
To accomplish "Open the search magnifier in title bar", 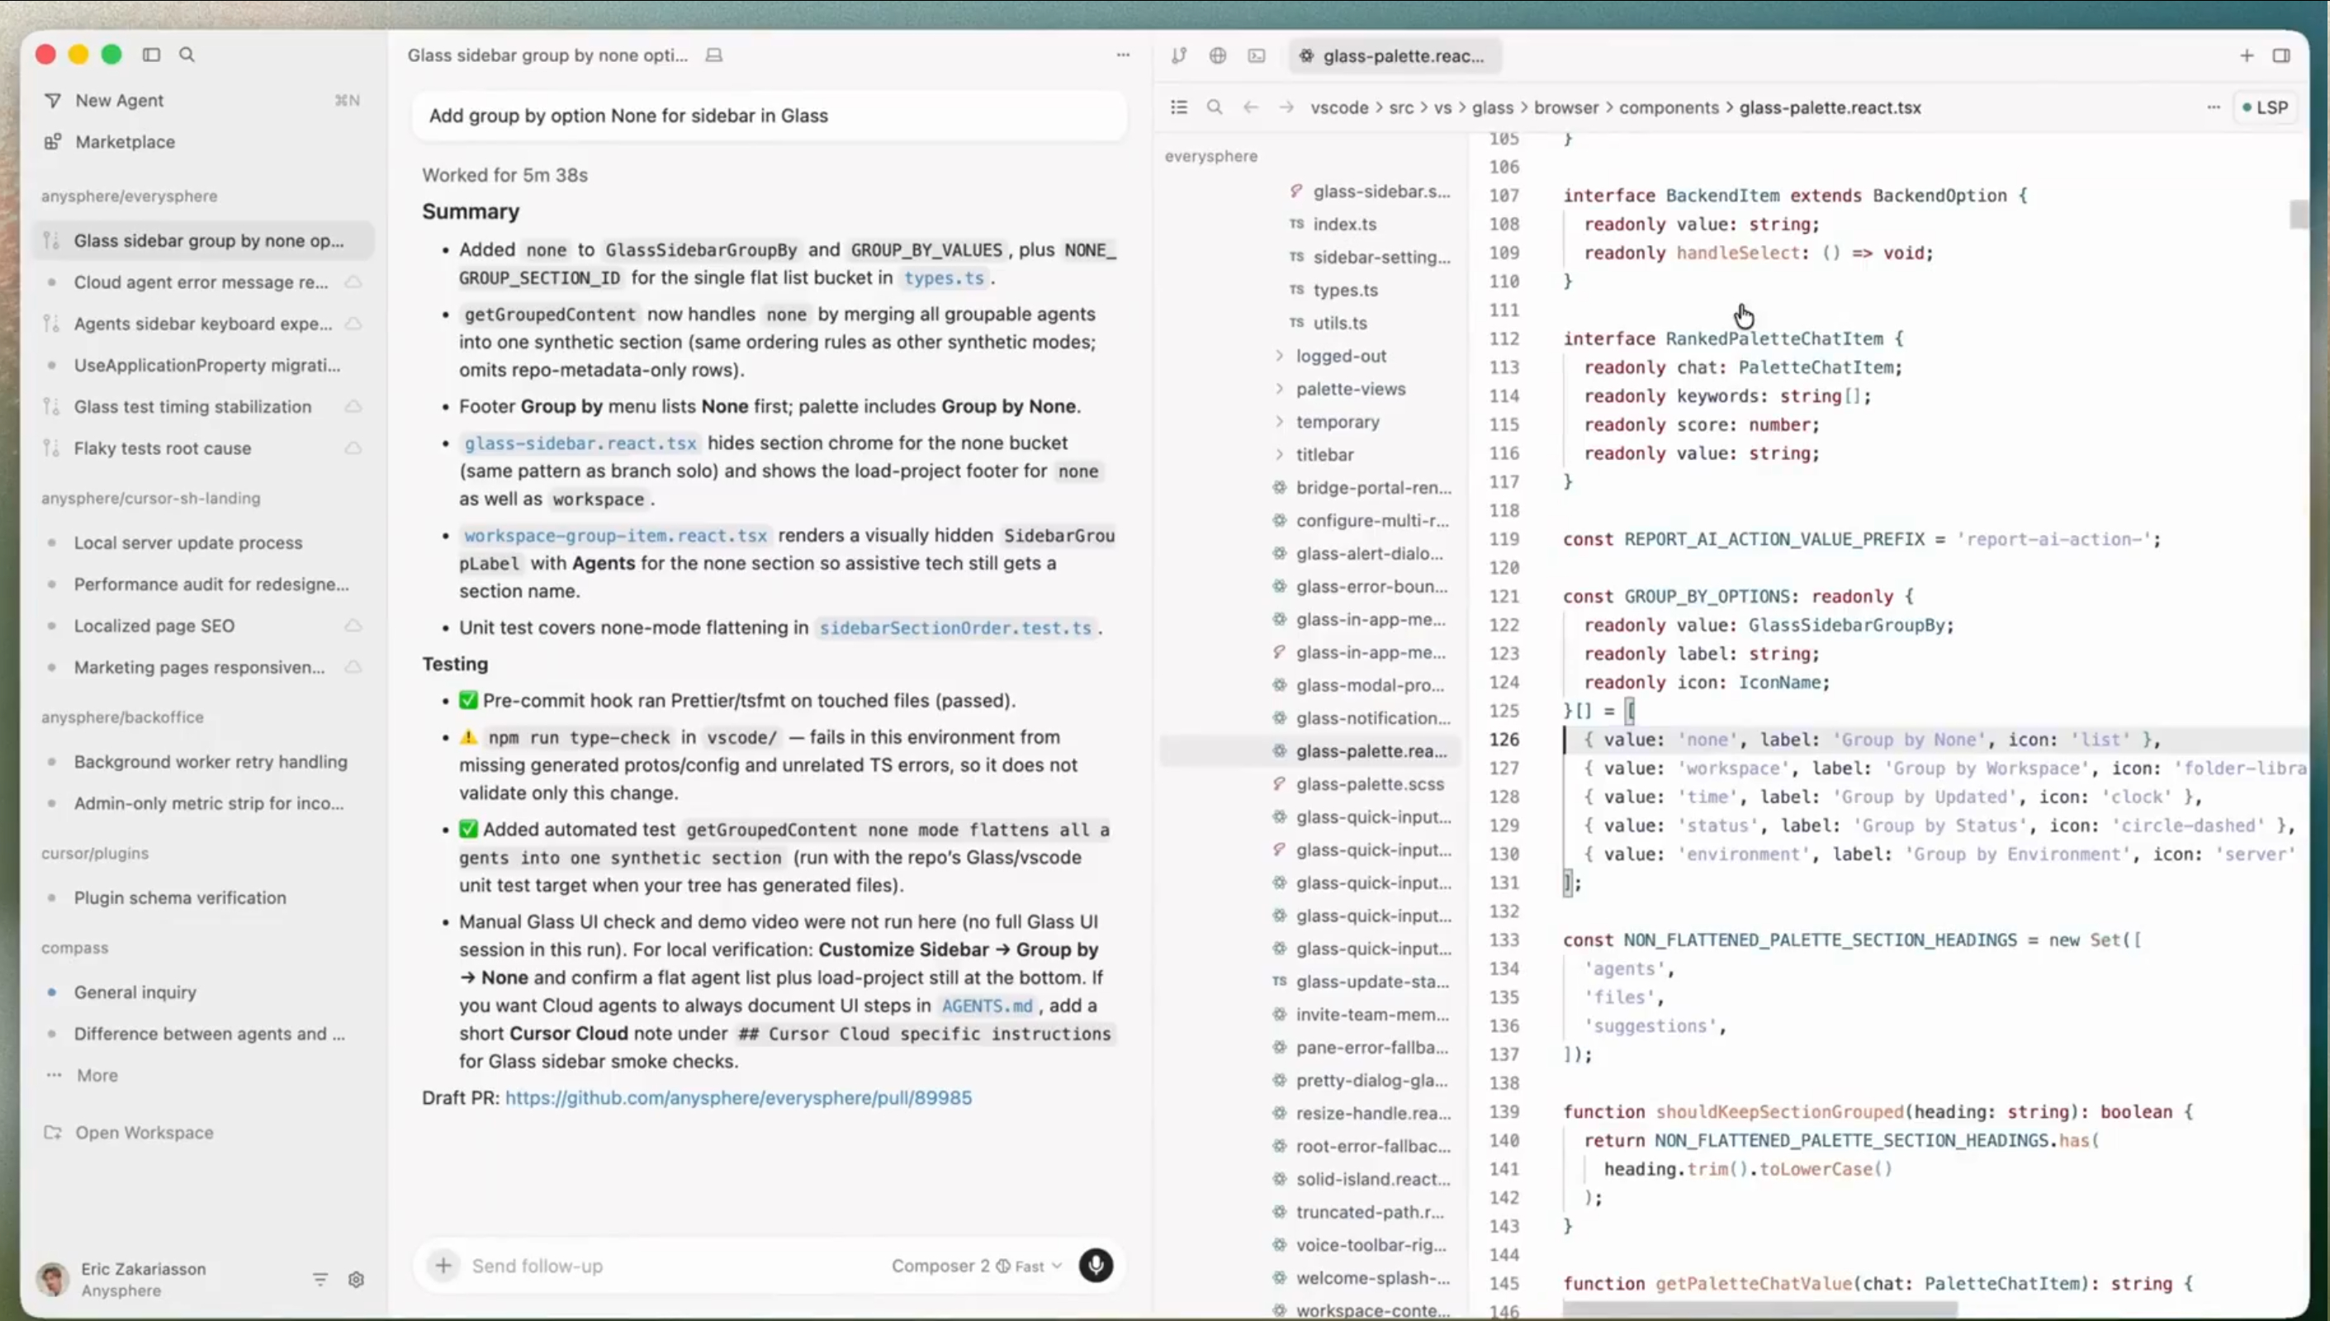I will tap(187, 54).
